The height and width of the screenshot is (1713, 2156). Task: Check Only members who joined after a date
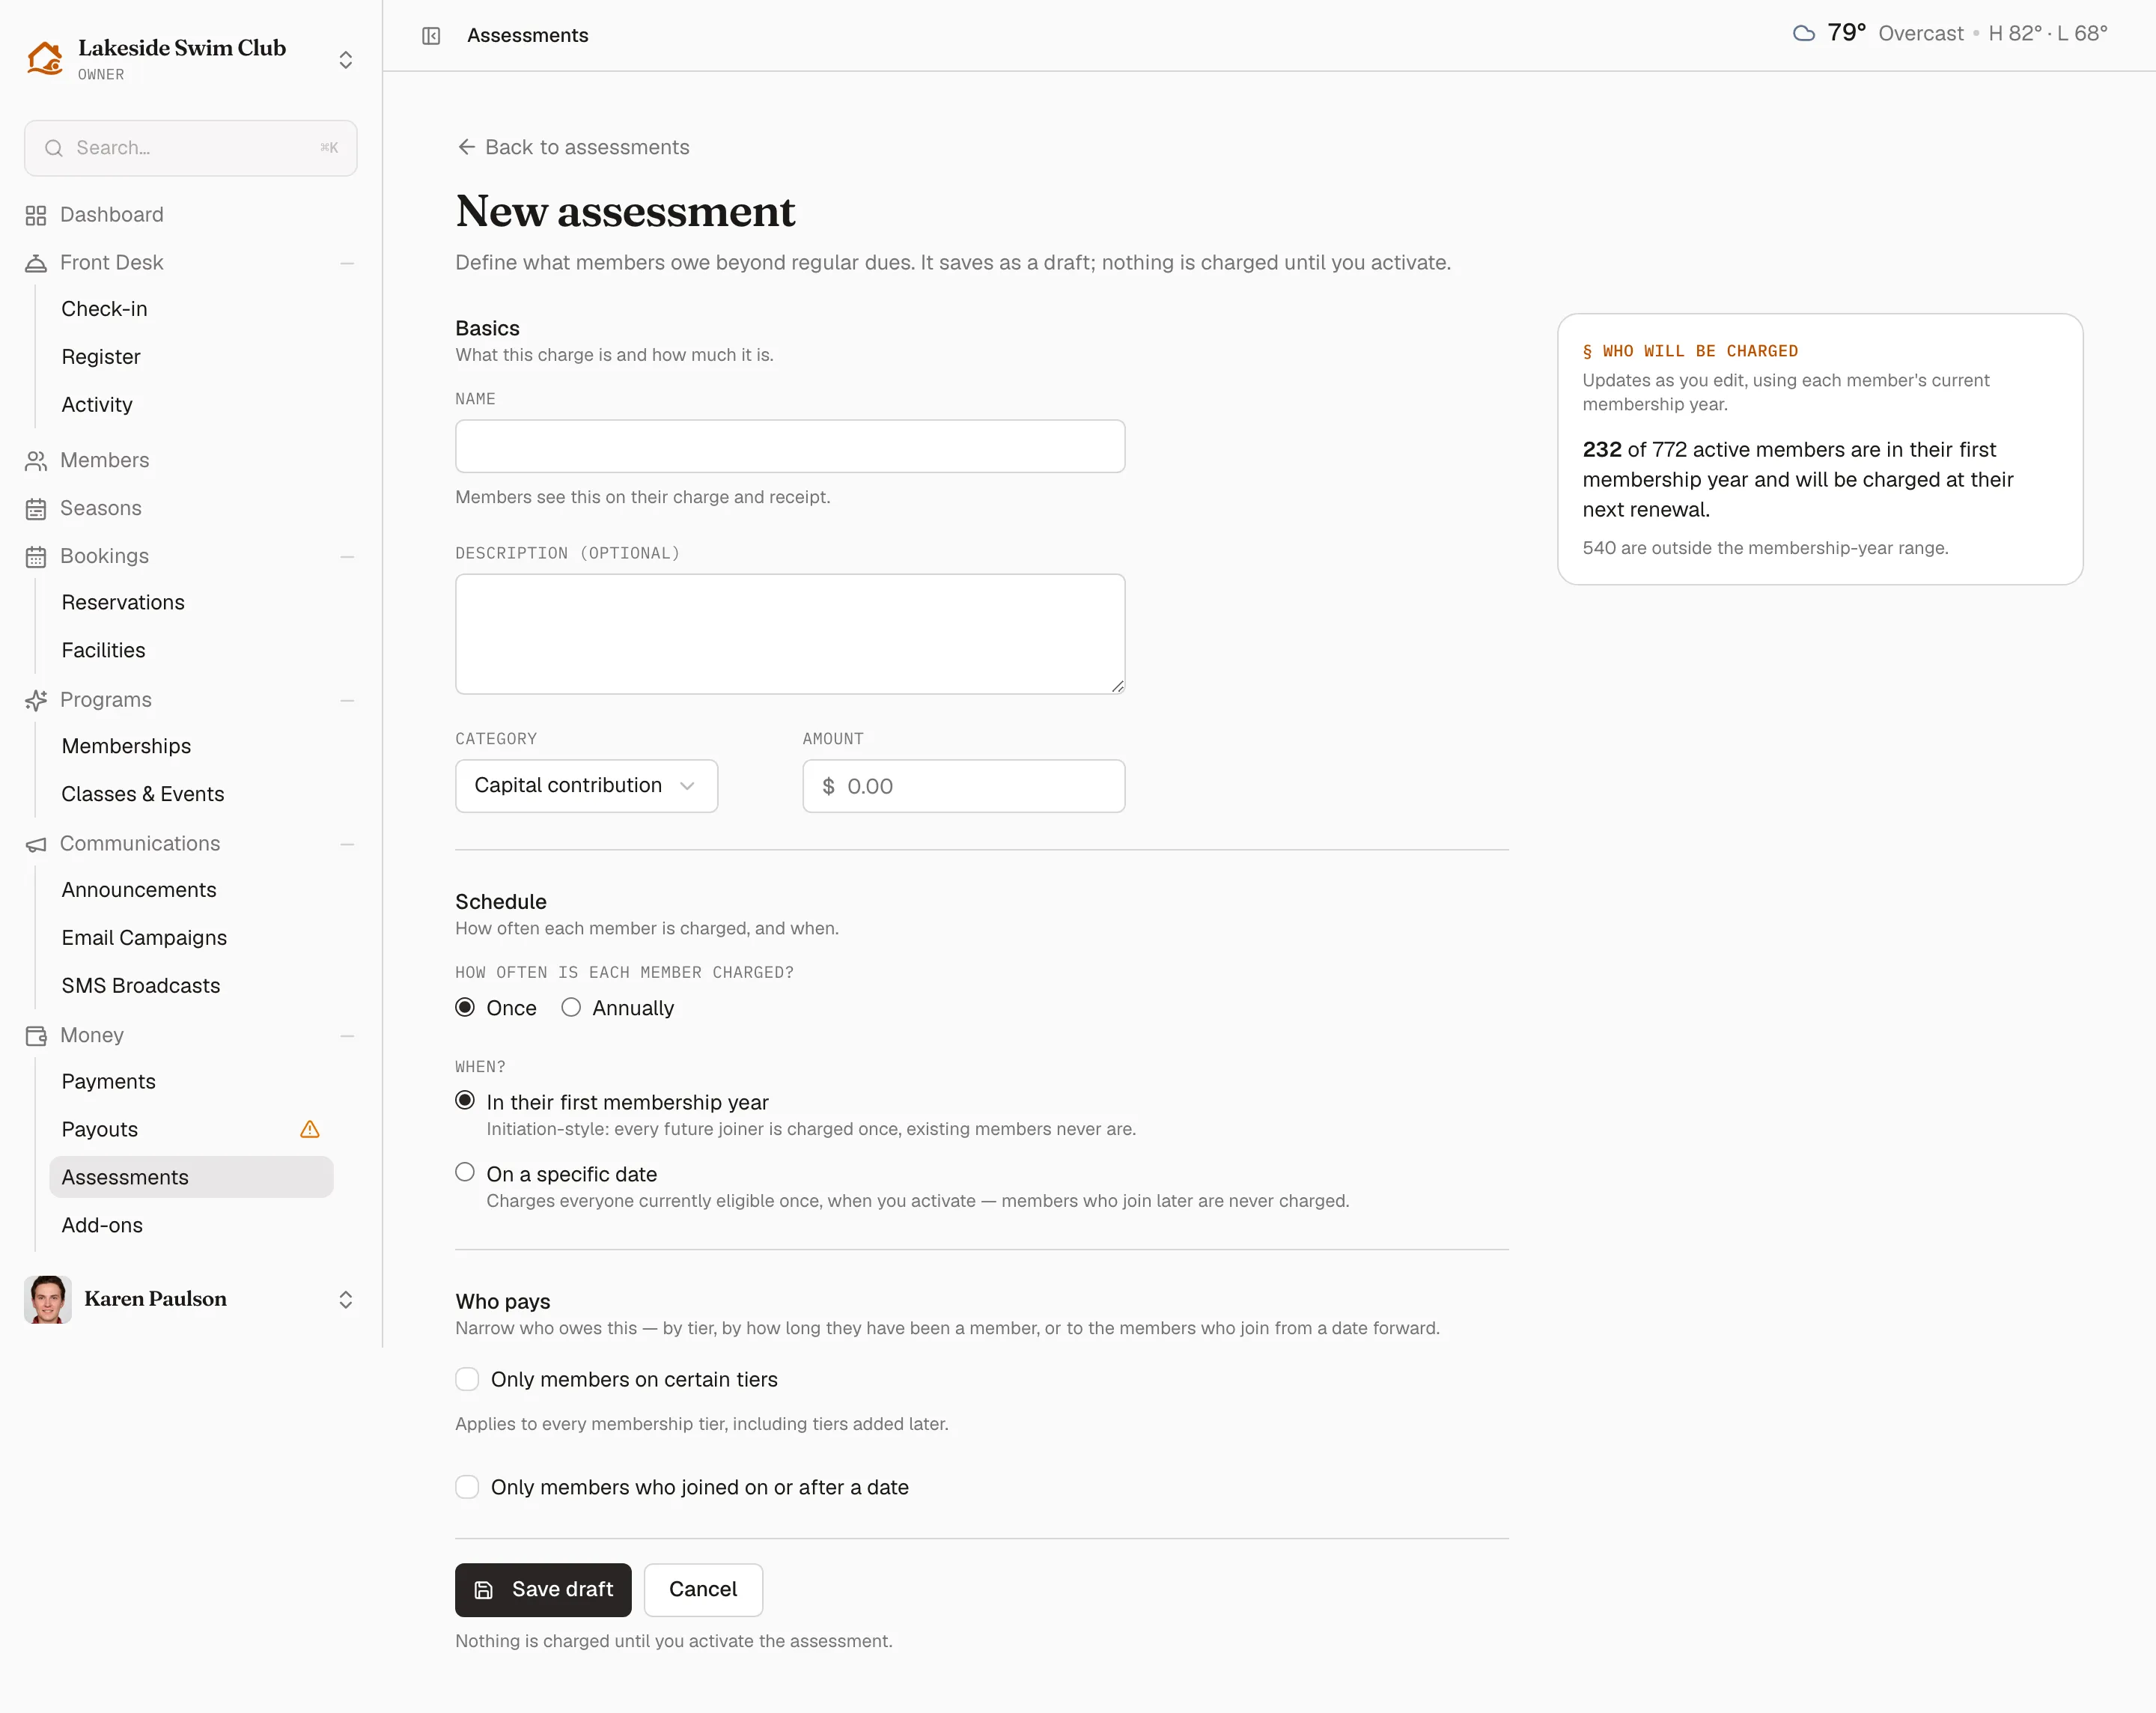tap(467, 1487)
